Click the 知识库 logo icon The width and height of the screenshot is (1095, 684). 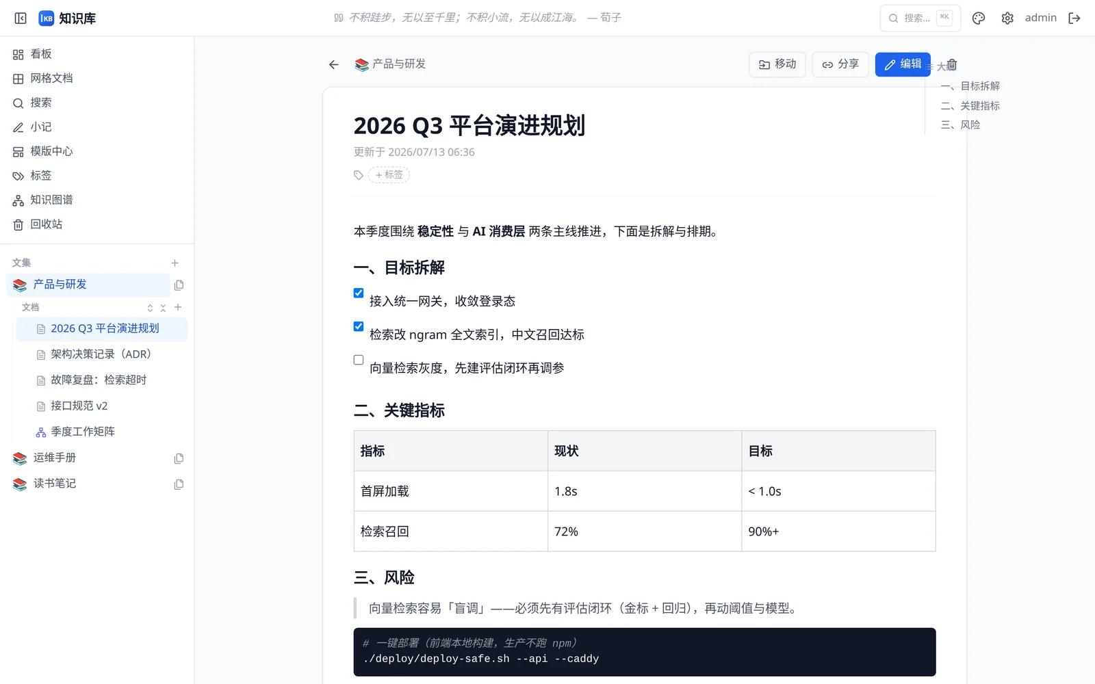46,18
